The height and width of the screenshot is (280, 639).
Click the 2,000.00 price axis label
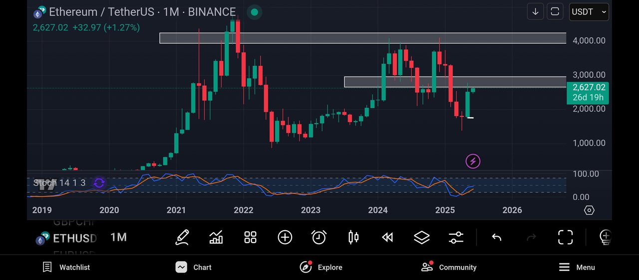point(589,109)
